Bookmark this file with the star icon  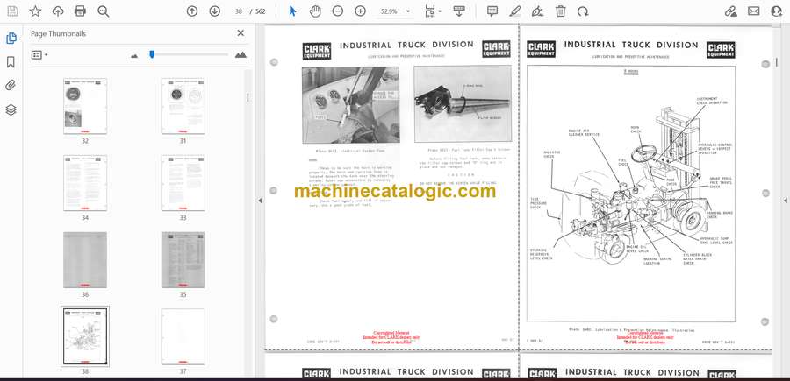[35, 11]
